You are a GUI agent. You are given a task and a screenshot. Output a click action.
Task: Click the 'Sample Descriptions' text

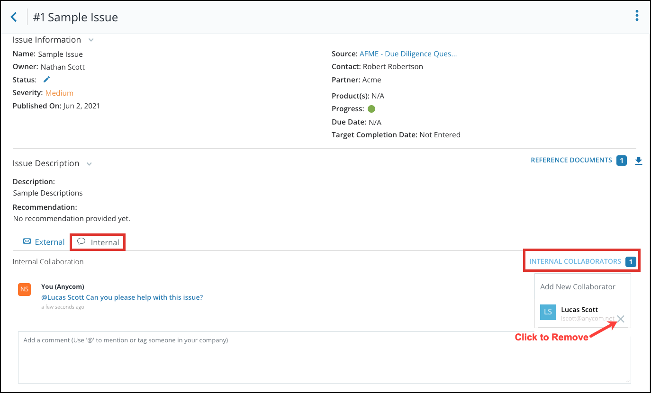pyautogui.click(x=48, y=193)
